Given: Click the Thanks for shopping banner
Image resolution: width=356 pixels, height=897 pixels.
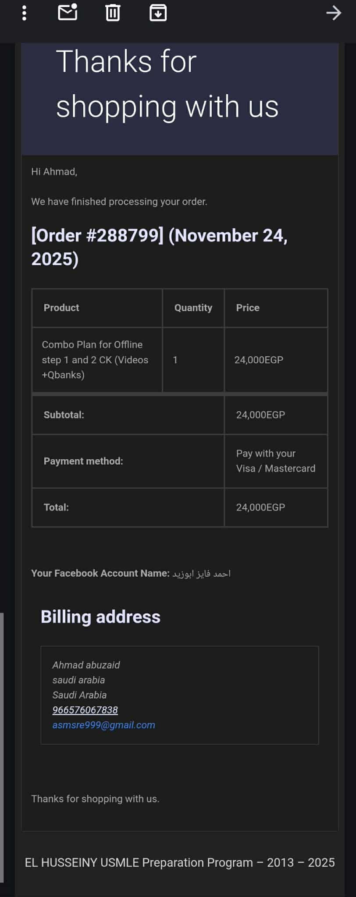Looking at the screenshot, I should [167, 84].
